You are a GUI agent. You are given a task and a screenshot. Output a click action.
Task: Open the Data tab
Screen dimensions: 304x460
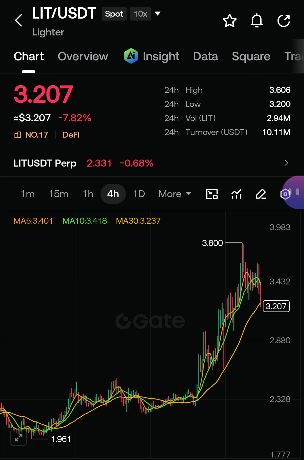click(205, 57)
